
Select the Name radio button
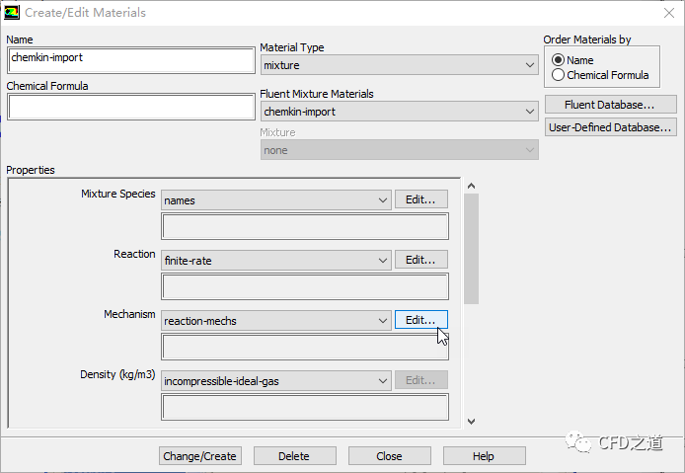(559, 60)
